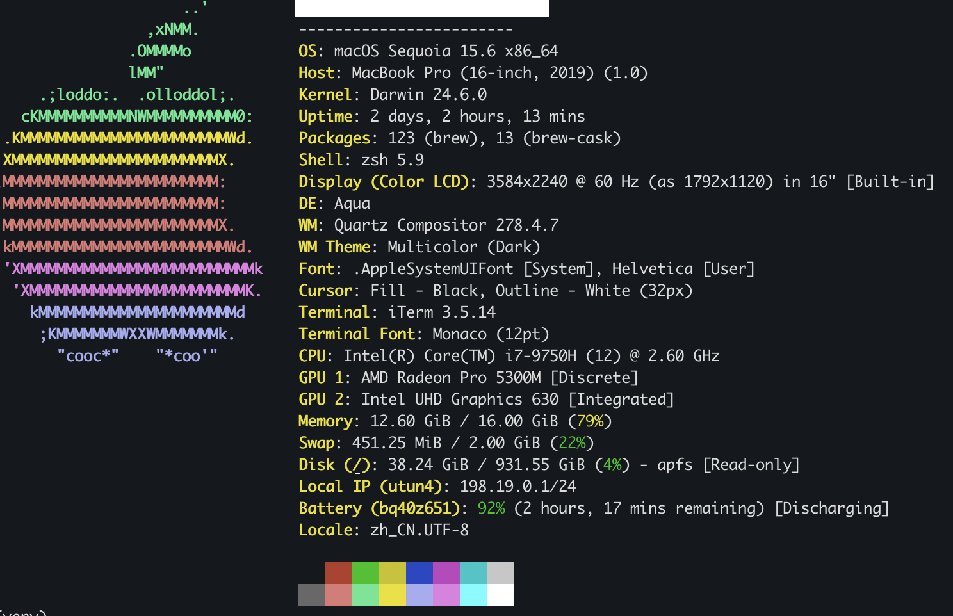
Task: Click the text 'Quartz Compositor 278.4.7'
Action: coord(446,225)
